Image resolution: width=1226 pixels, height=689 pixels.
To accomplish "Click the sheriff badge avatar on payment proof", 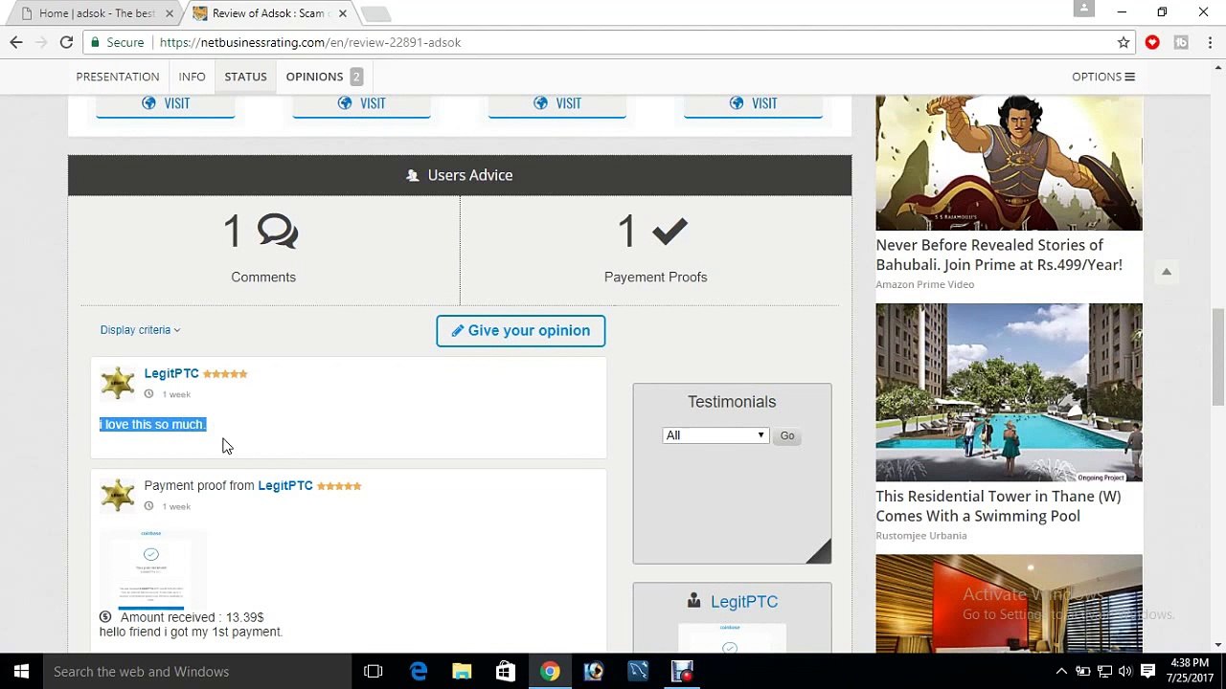I will (118, 495).
